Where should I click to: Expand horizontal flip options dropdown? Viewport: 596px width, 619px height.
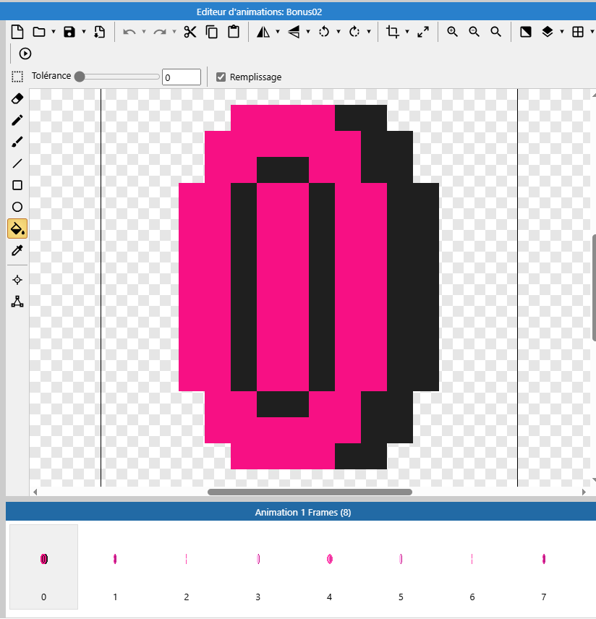[x=278, y=32]
